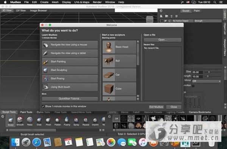Switch to the UV View tab
Screen dimensions: 227x149
21,11
